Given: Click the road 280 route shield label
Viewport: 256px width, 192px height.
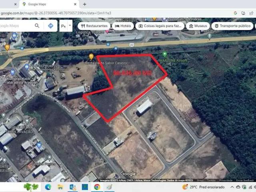Looking at the screenshot, I should pos(132,45).
